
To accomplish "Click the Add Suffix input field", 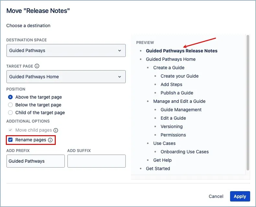I will (x=97, y=161).
